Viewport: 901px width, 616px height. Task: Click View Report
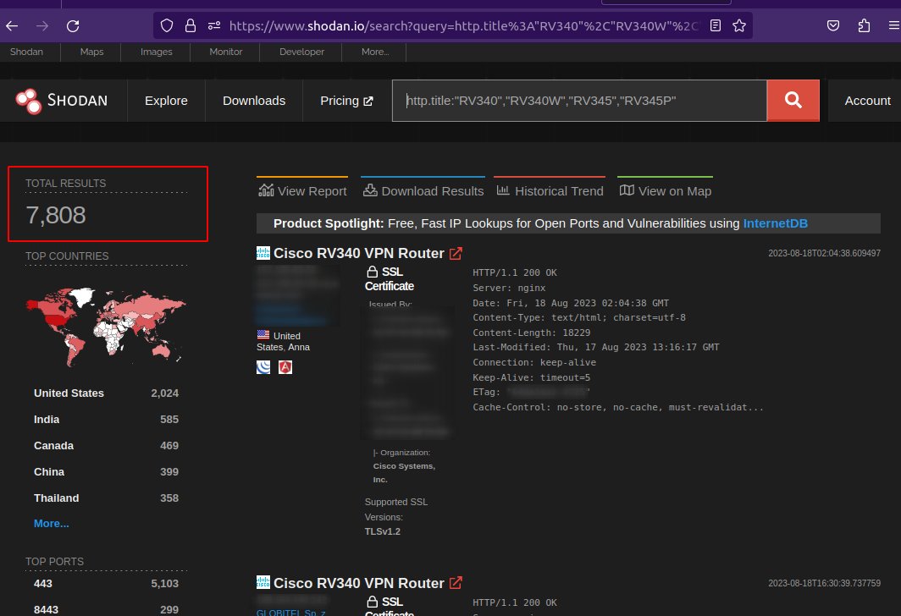(x=303, y=191)
